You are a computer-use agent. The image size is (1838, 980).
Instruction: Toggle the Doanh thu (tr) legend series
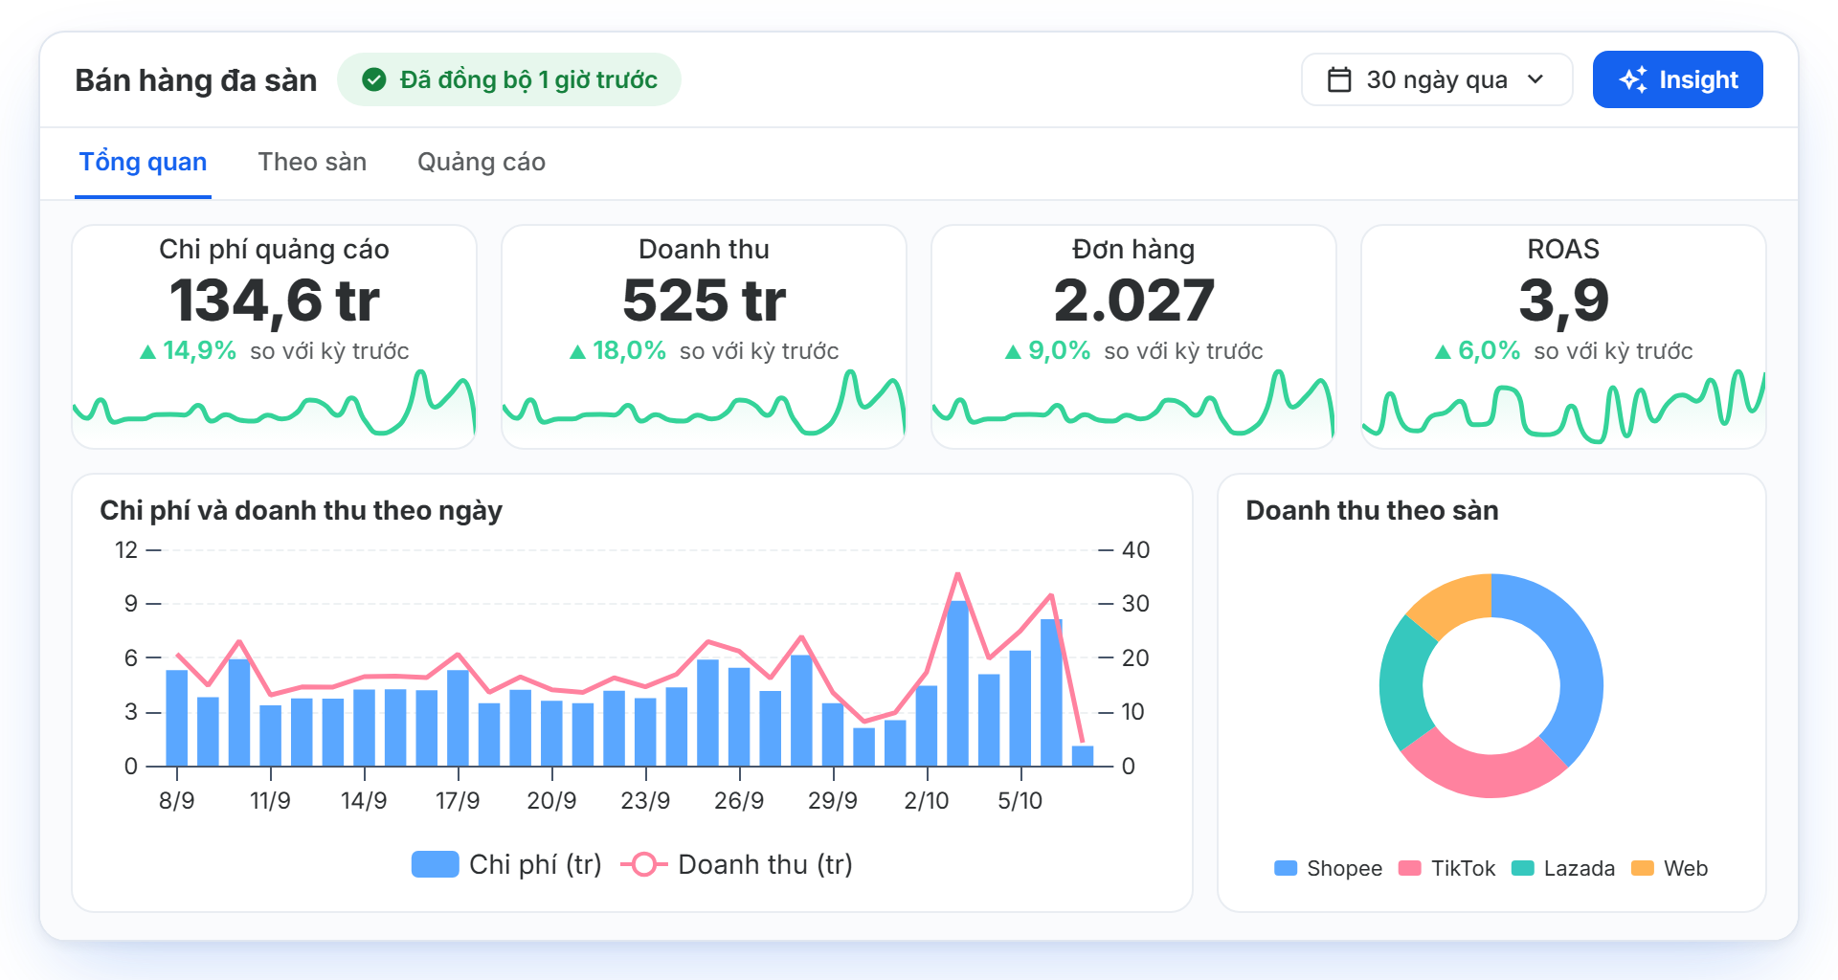(736, 864)
